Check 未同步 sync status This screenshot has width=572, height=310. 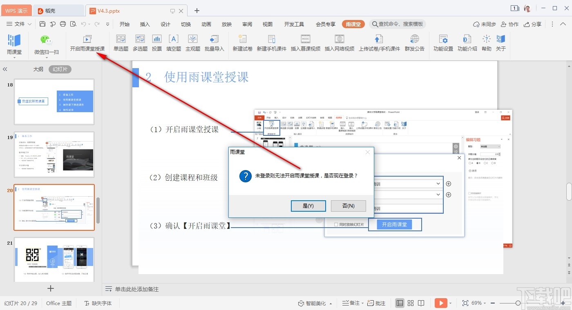point(485,24)
